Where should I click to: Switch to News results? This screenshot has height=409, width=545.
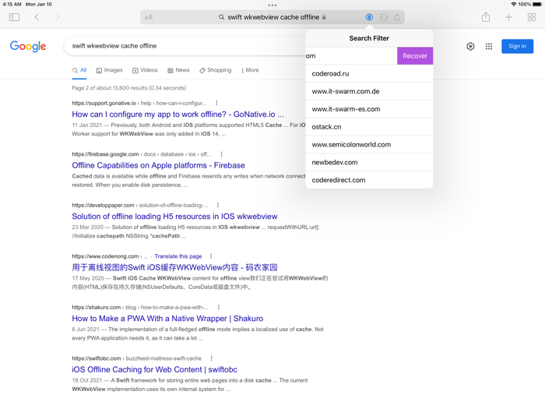(x=178, y=70)
